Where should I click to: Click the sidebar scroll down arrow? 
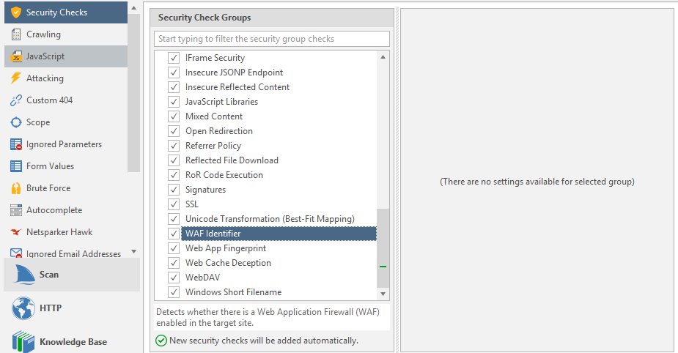click(133, 251)
